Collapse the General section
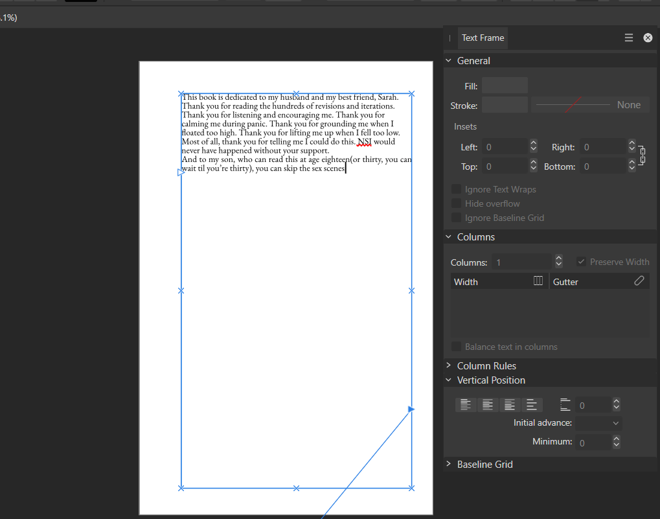Screen dimensions: 660x519 448,60
